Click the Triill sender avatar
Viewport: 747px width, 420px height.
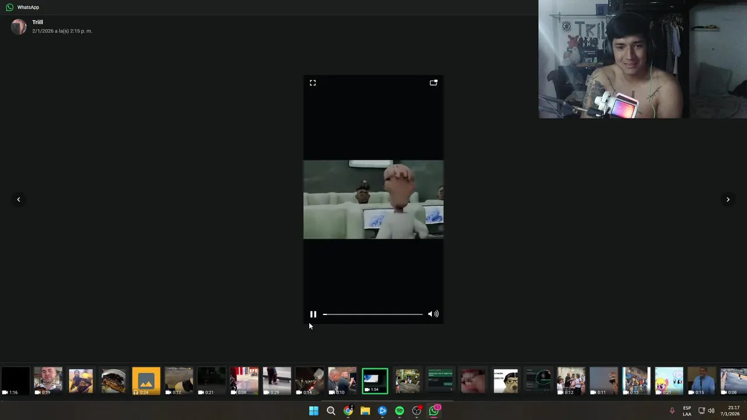click(19, 27)
